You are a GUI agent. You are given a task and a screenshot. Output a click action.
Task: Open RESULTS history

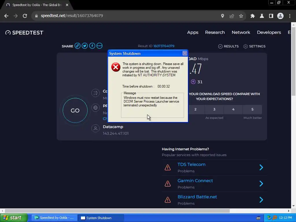pos(228,46)
